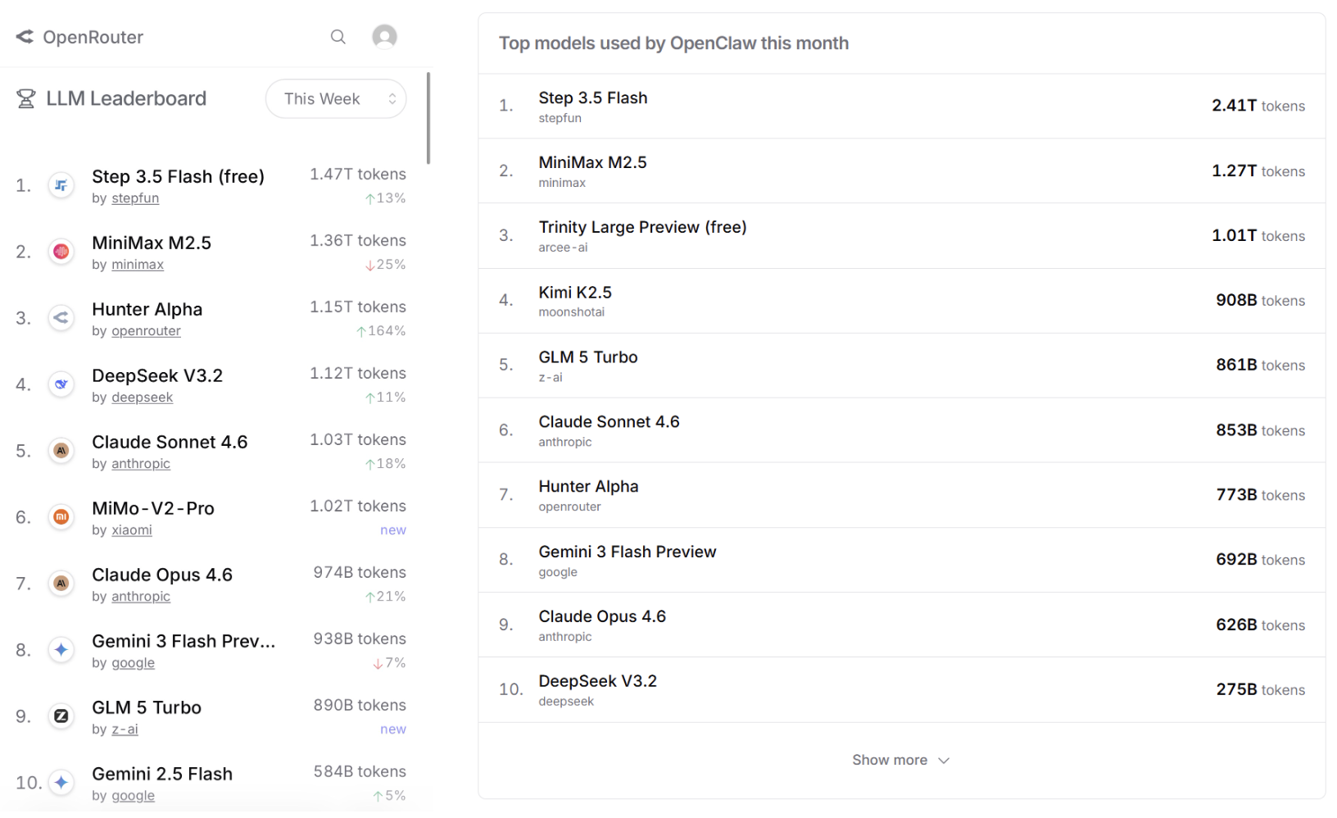1337x818 pixels.
Task: Click the OpenRouter logo icon
Action: (25, 37)
